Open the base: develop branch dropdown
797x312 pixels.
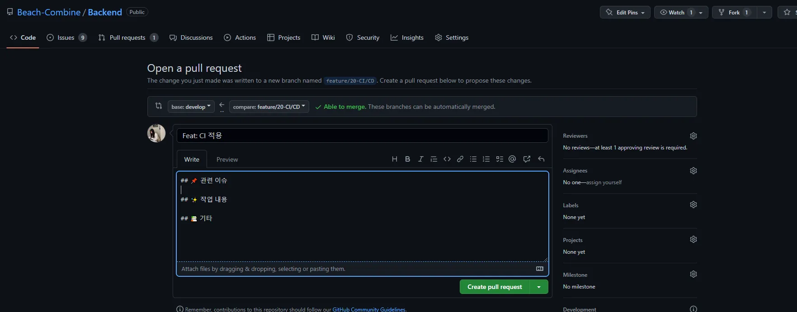tap(191, 107)
